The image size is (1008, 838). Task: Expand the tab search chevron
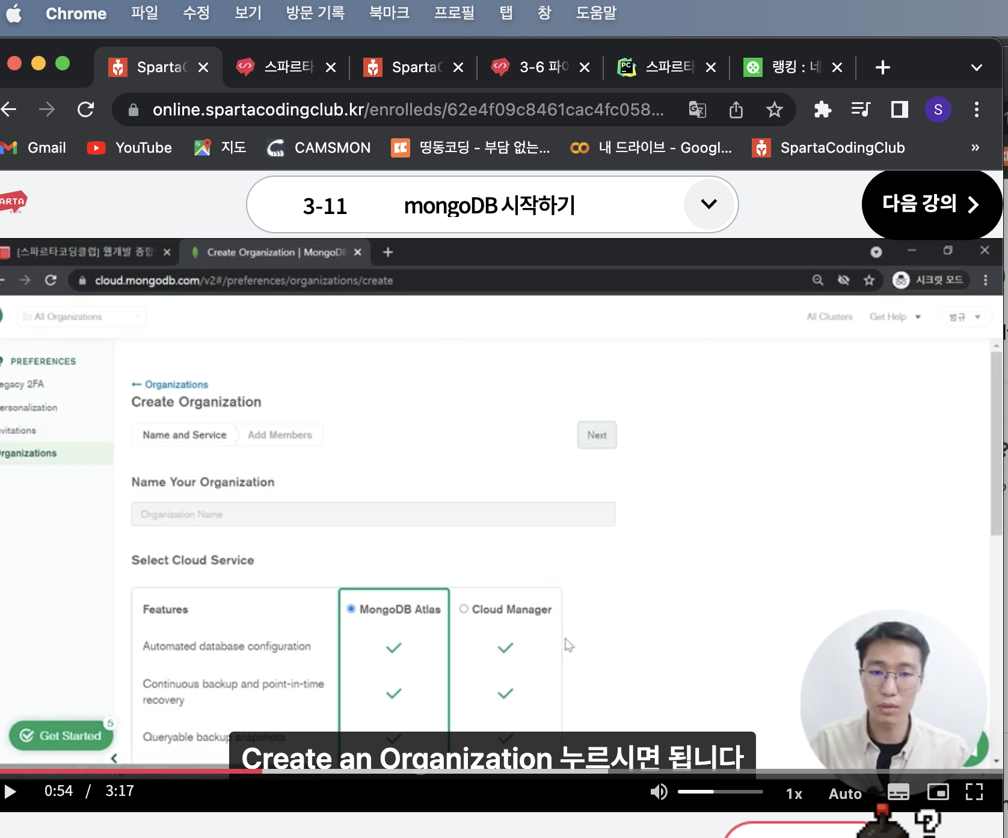coord(977,67)
